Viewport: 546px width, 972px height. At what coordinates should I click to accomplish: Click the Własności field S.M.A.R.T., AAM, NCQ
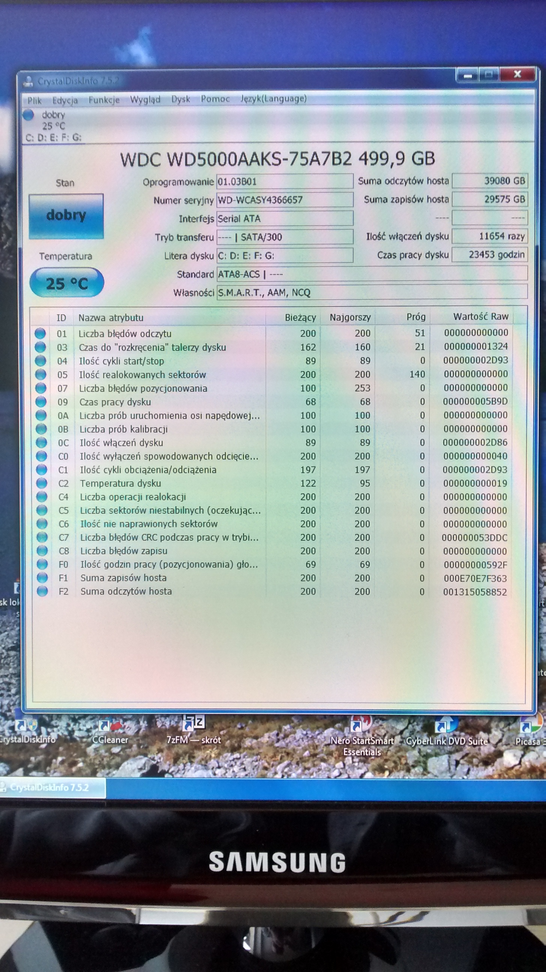click(x=372, y=292)
